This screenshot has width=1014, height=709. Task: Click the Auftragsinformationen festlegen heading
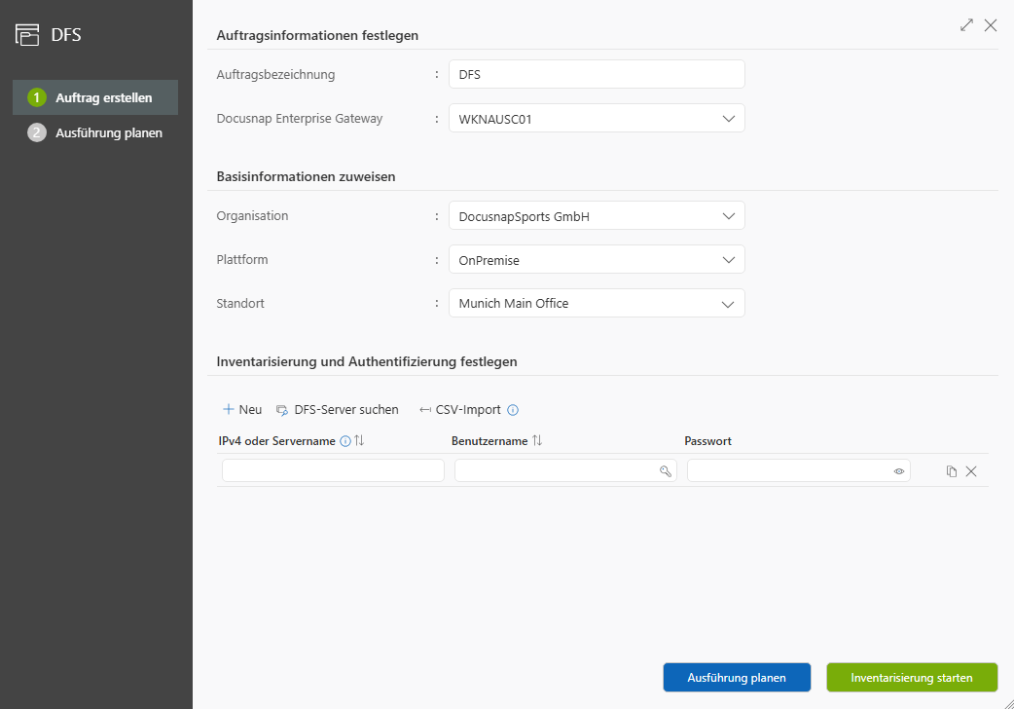pyautogui.click(x=317, y=36)
